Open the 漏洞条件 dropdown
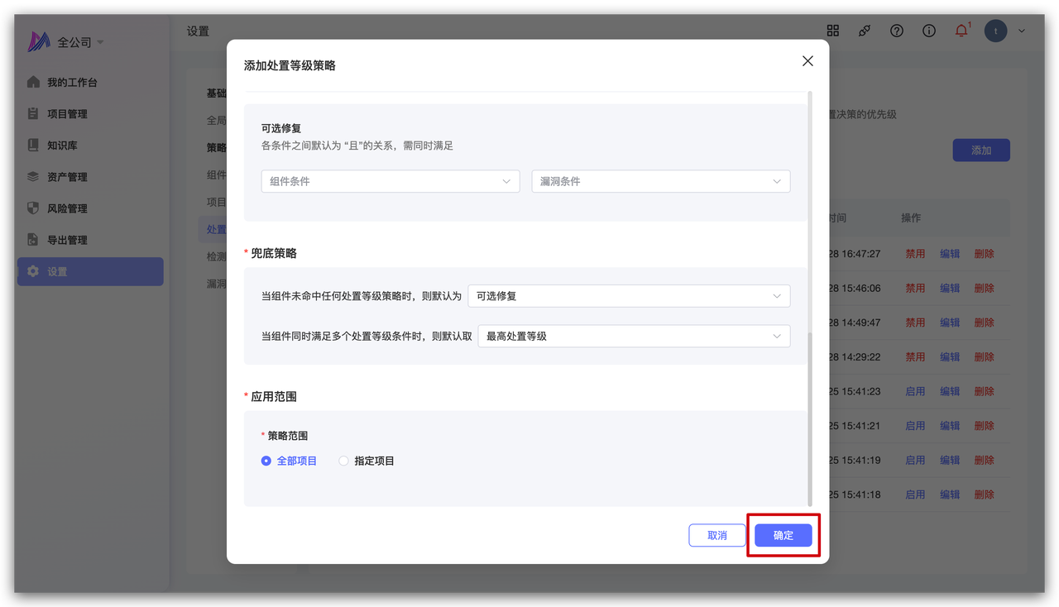1059x607 pixels. pyautogui.click(x=660, y=181)
